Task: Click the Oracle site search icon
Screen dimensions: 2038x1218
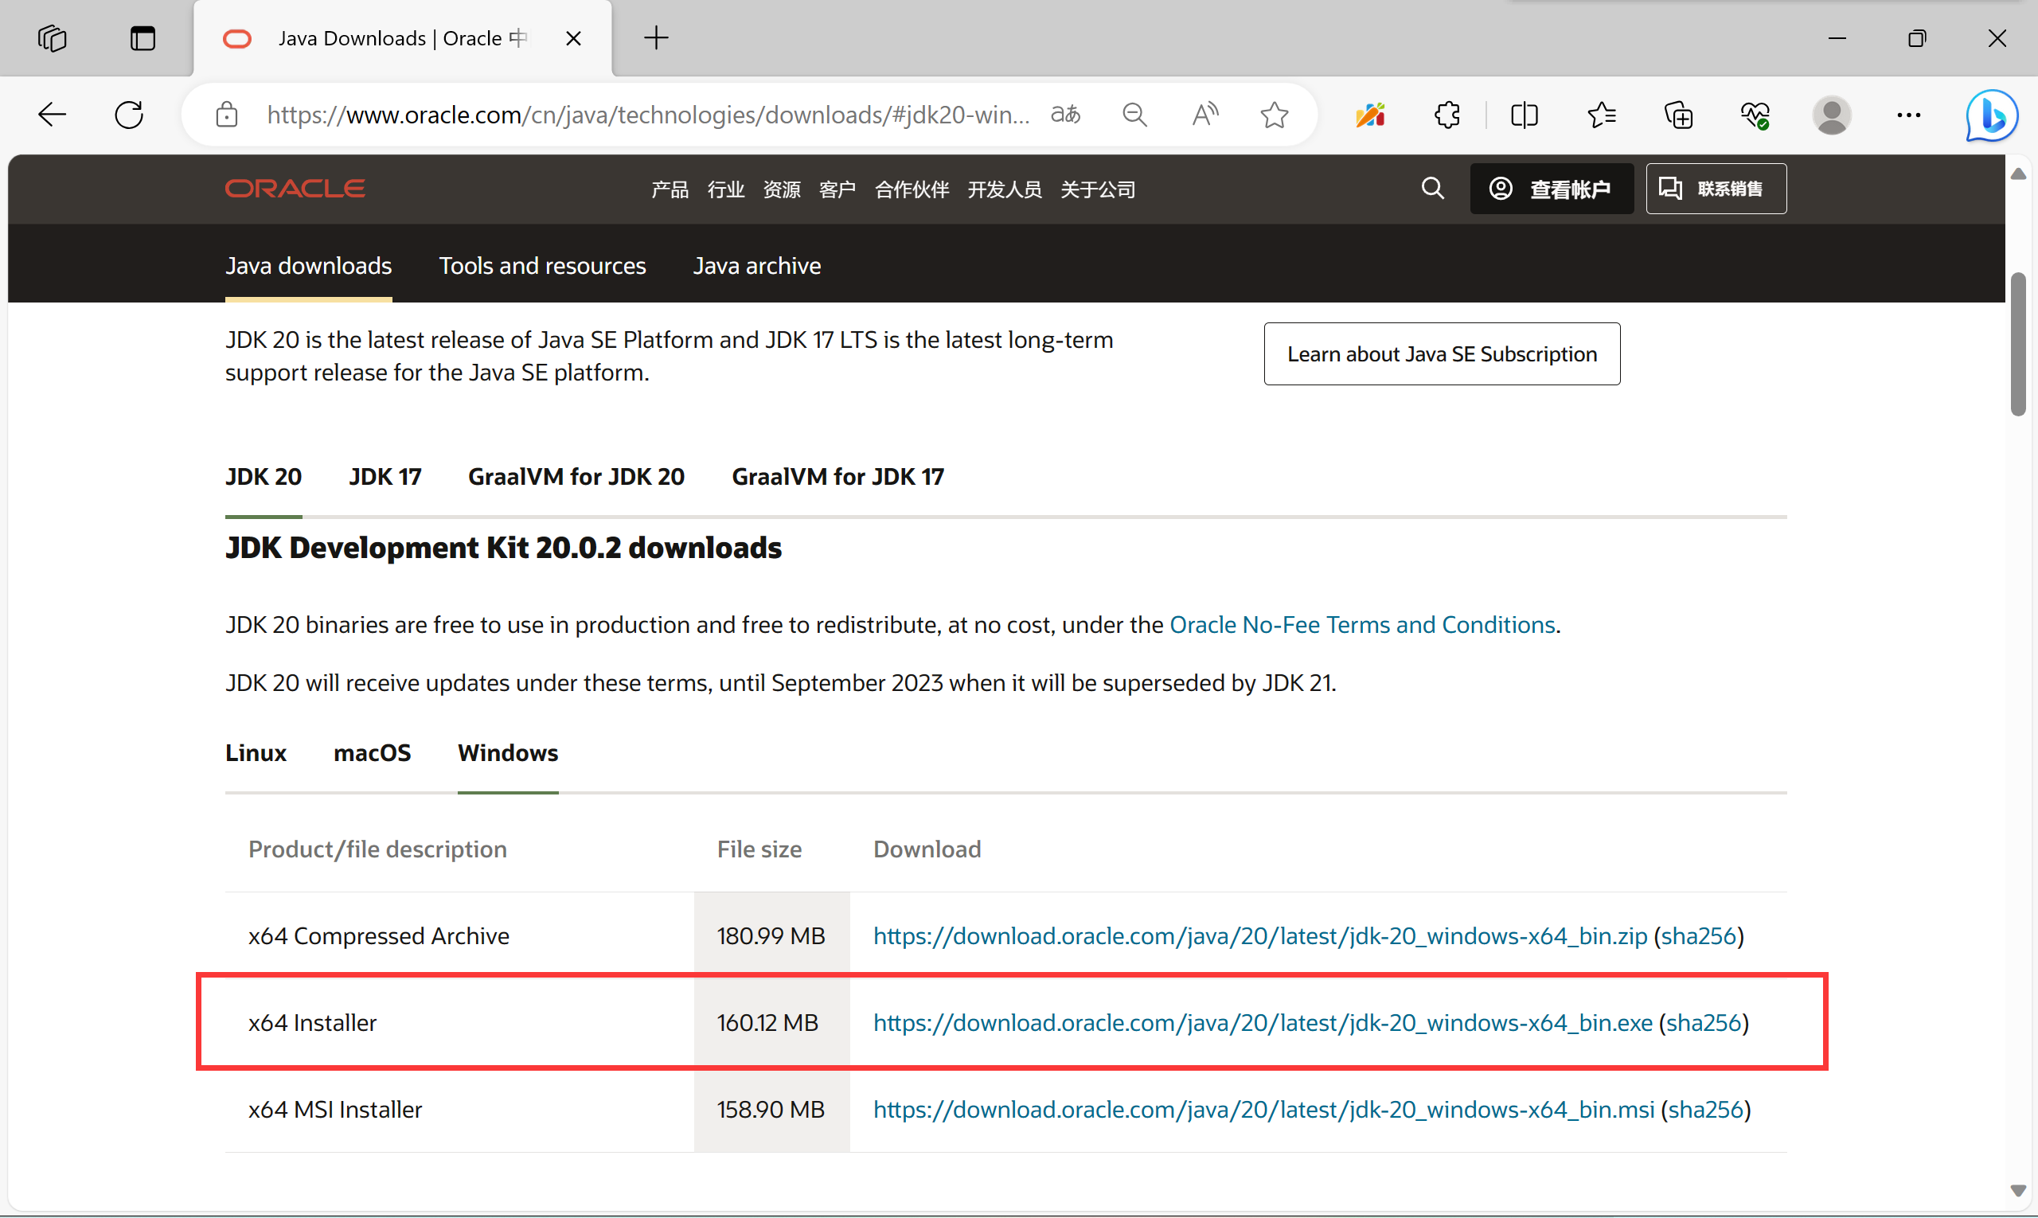Action: pyautogui.click(x=1432, y=189)
